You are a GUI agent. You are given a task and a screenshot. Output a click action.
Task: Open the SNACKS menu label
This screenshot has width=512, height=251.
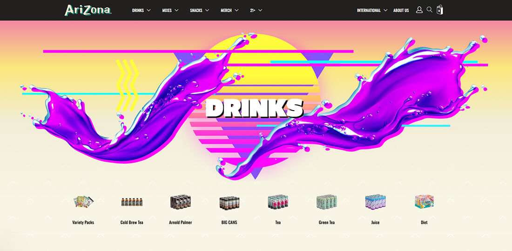[x=196, y=10]
